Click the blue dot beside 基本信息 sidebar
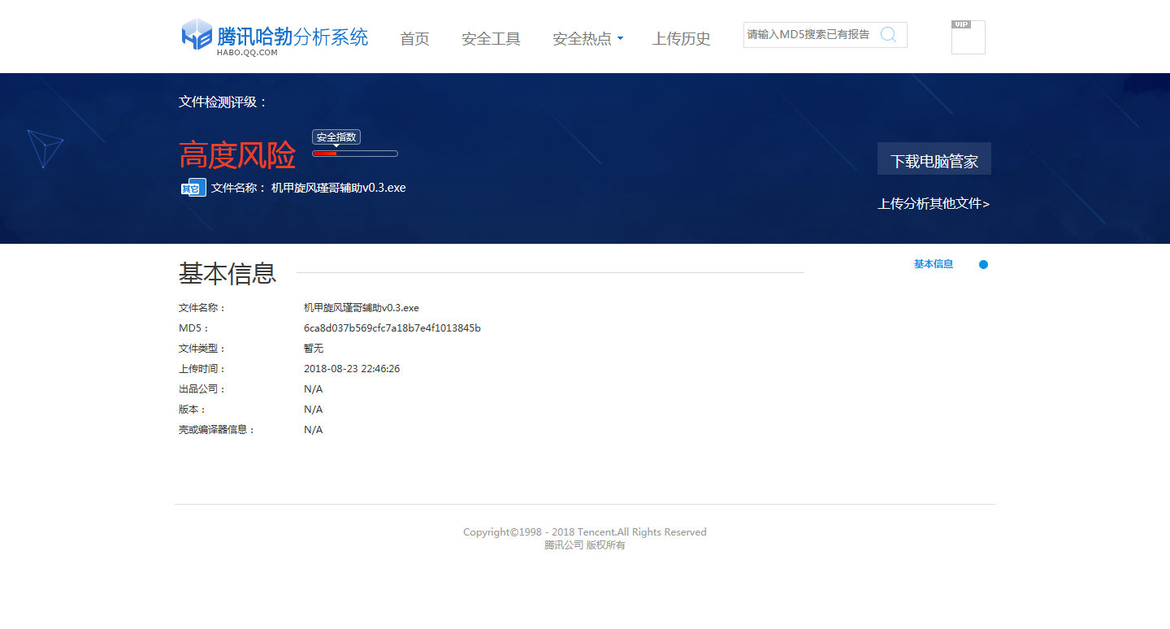 (983, 264)
